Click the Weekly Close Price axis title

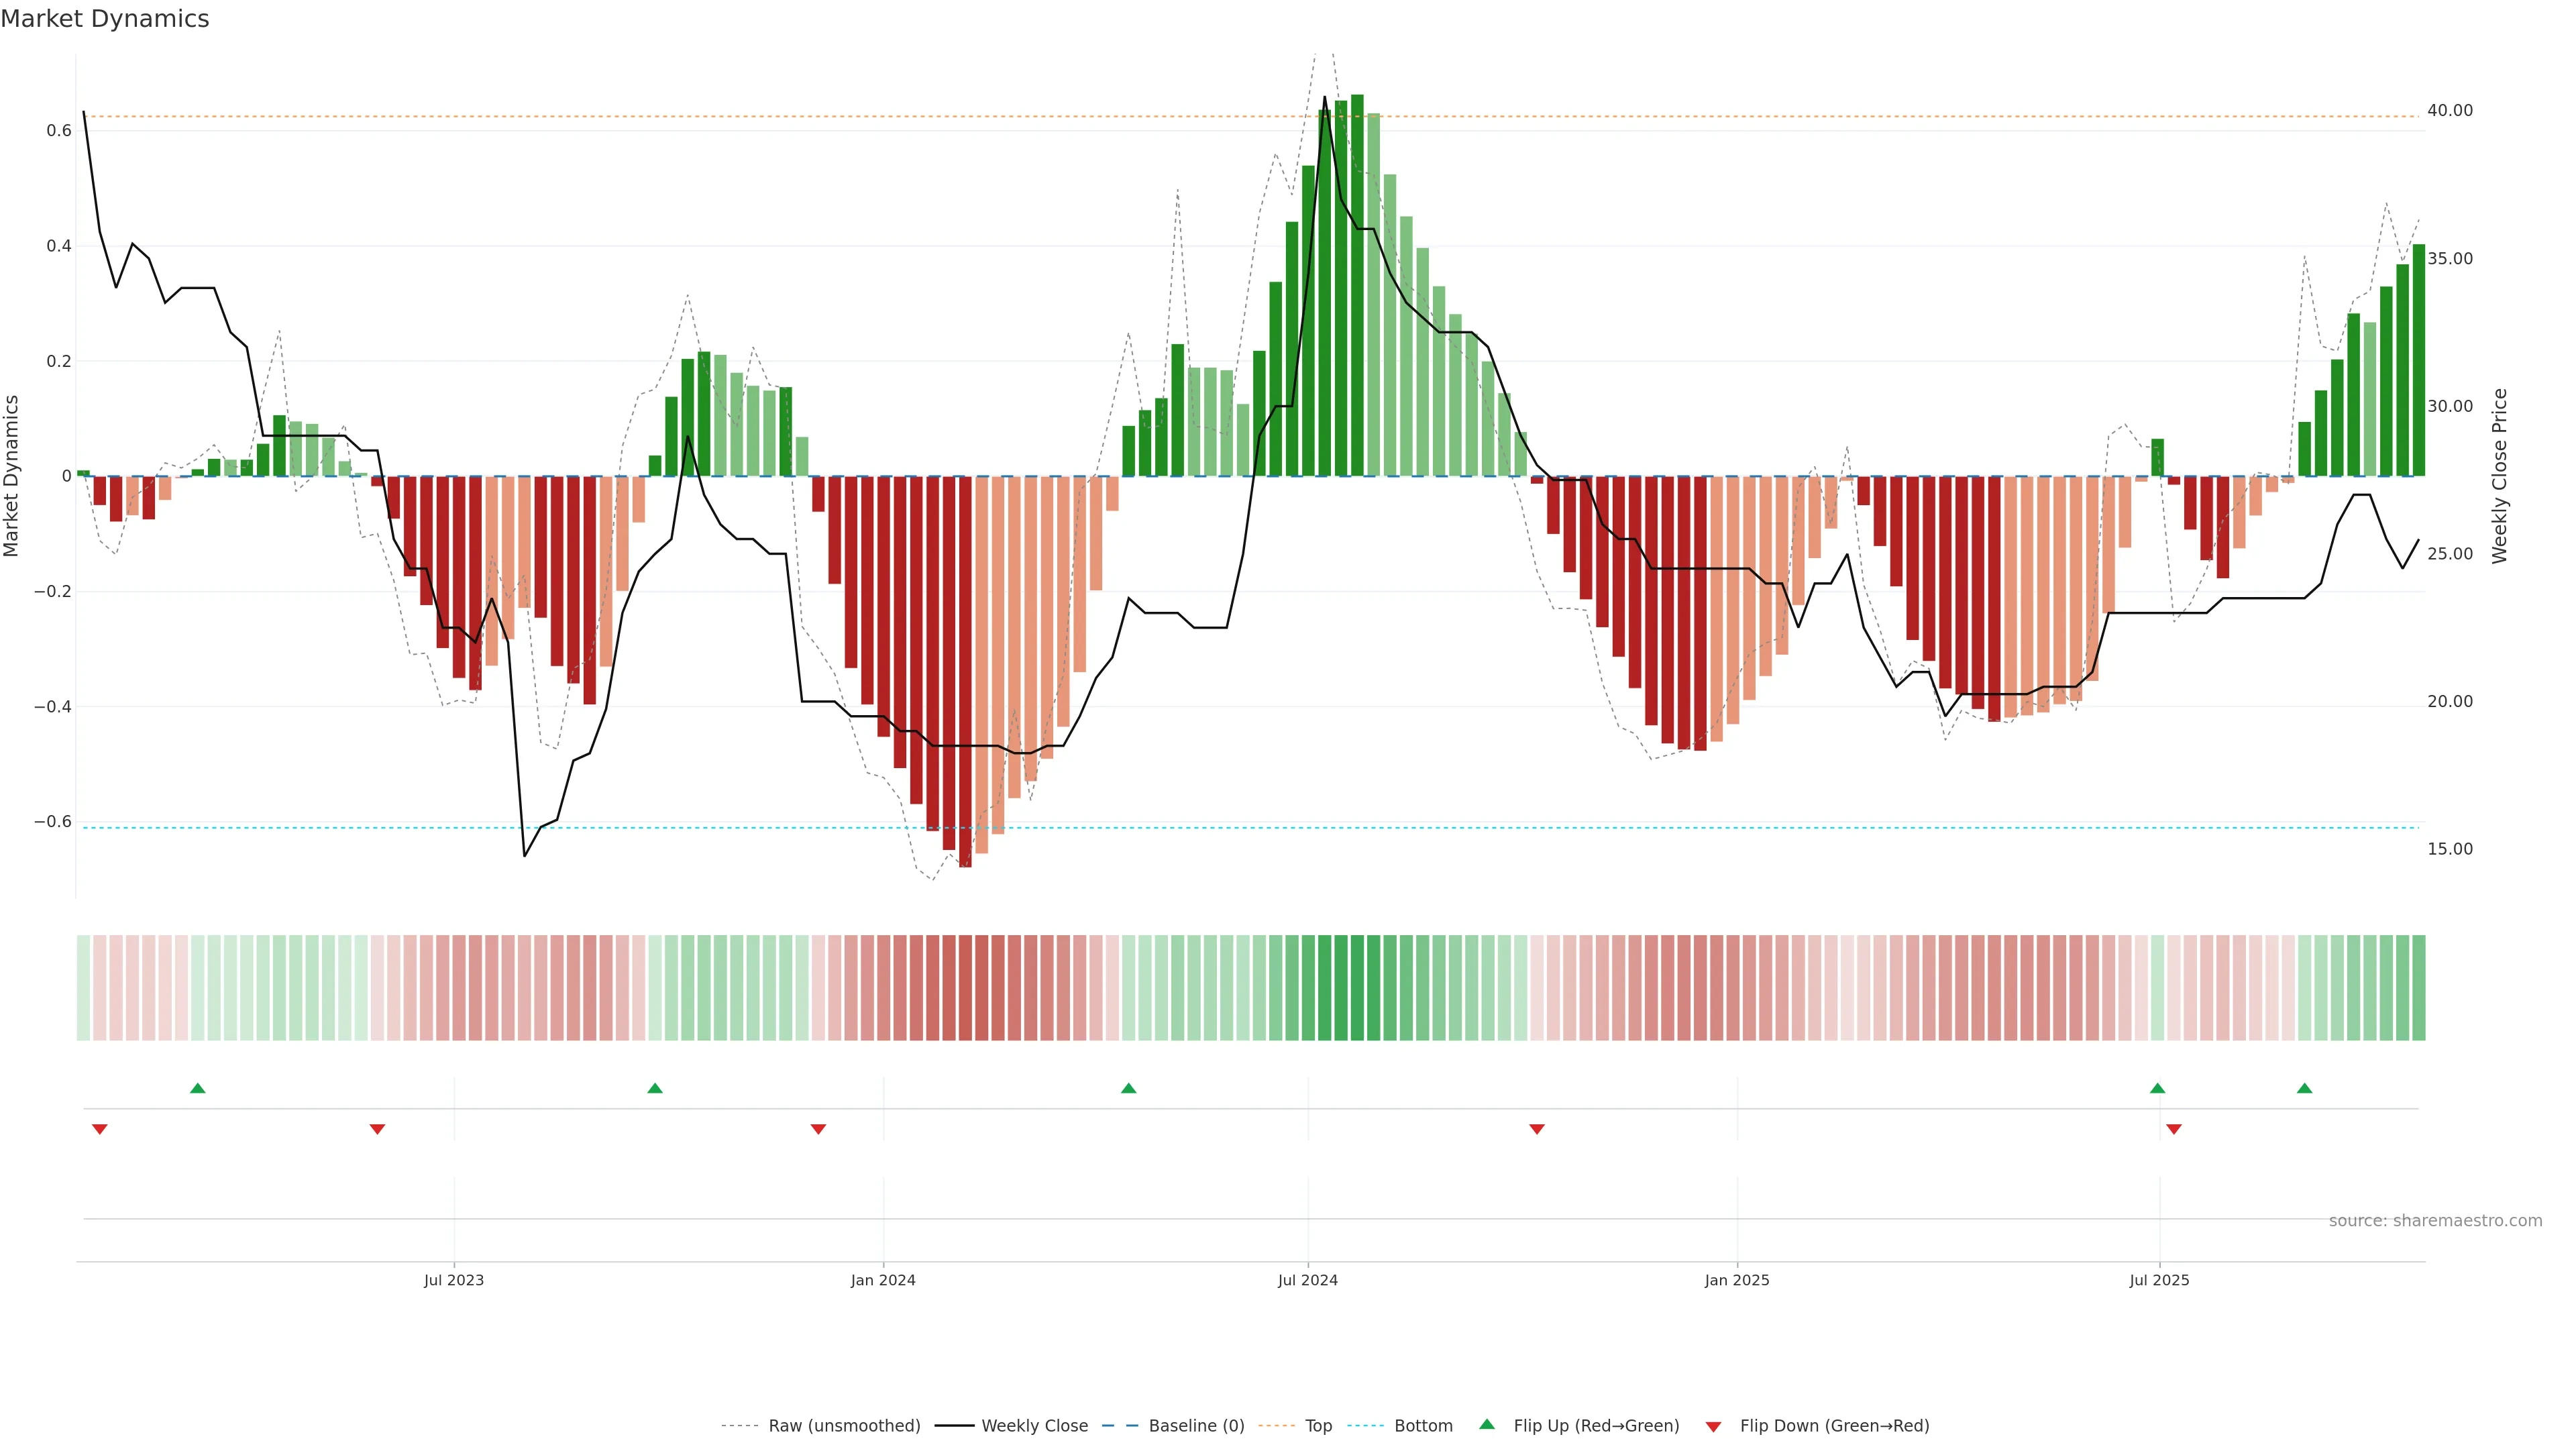tap(2500, 476)
